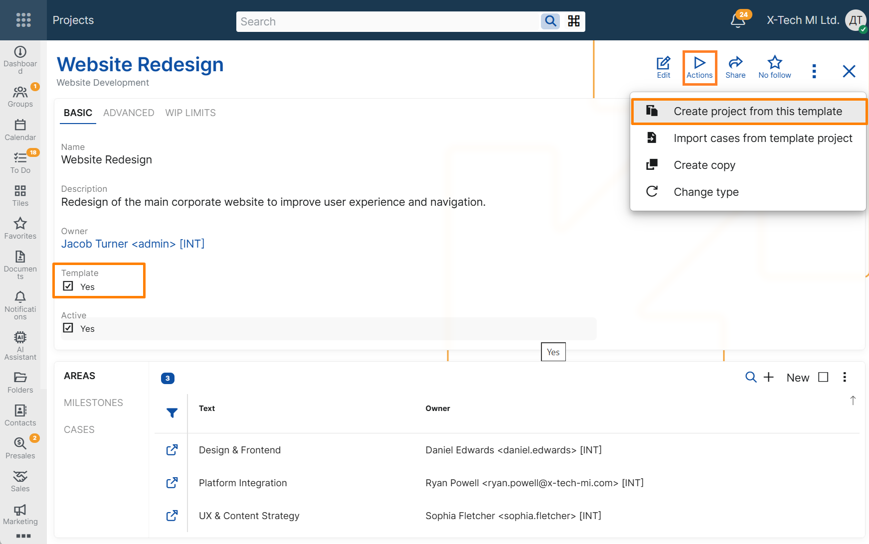Viewport: 869px width, 544px height.
Task: Open Marketing in the sidebar
Action: coord(20,514)
